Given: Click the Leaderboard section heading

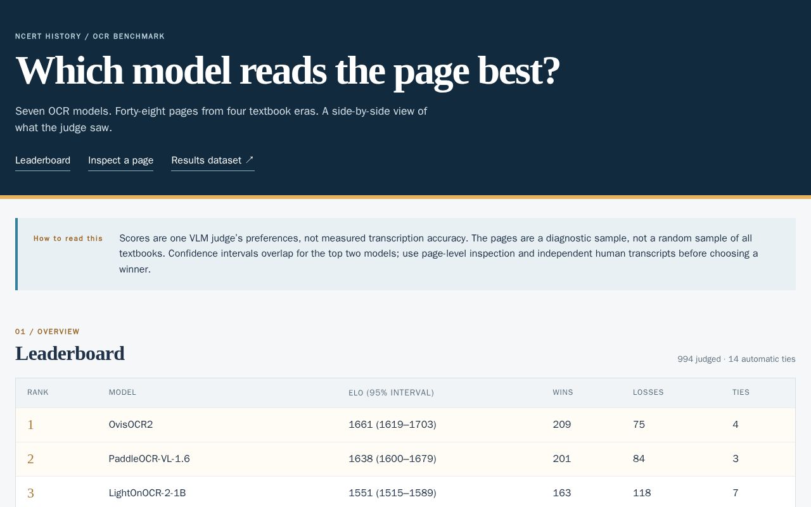Looking at the screenshot, I should tap(70, 353).
